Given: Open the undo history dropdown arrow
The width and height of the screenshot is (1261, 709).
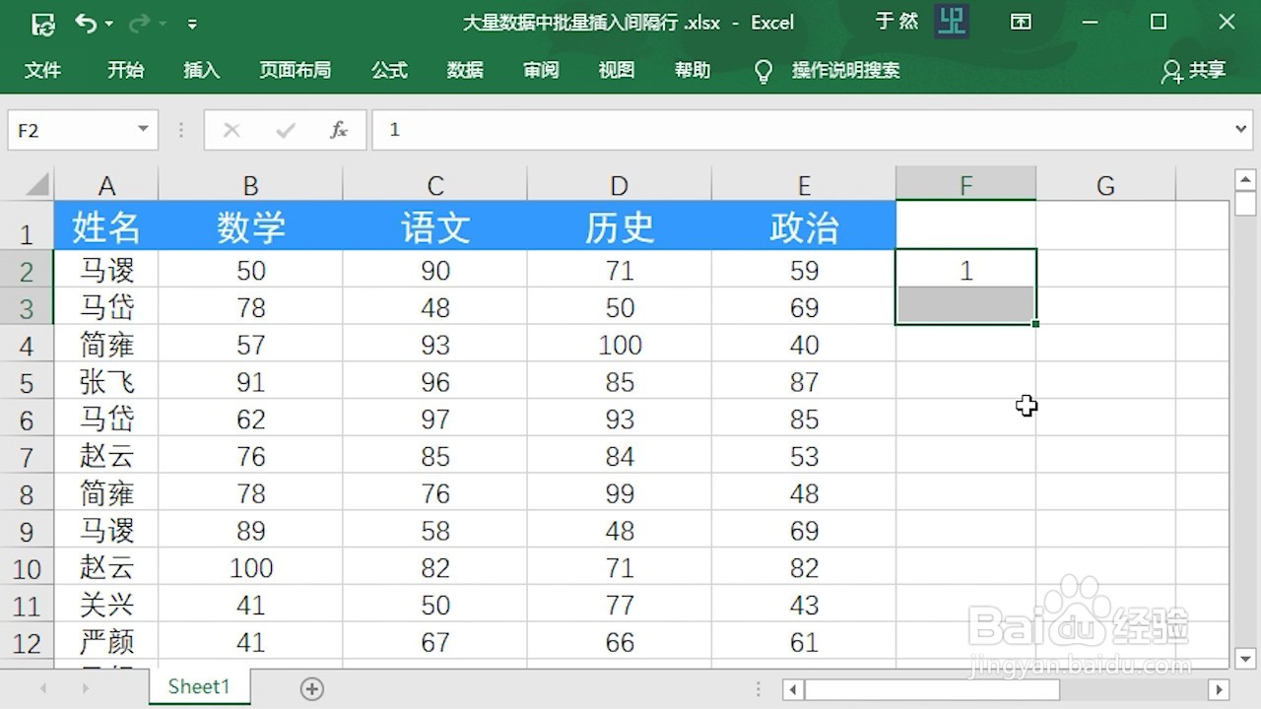Looking at the screenshot, I should 108,24.
